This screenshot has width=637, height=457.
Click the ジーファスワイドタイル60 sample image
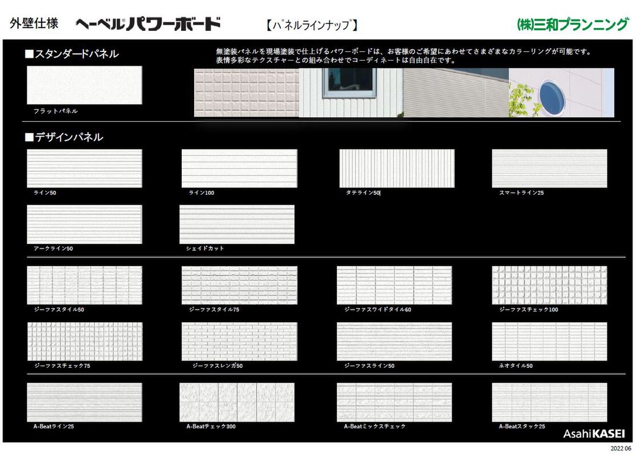point(394,285)
